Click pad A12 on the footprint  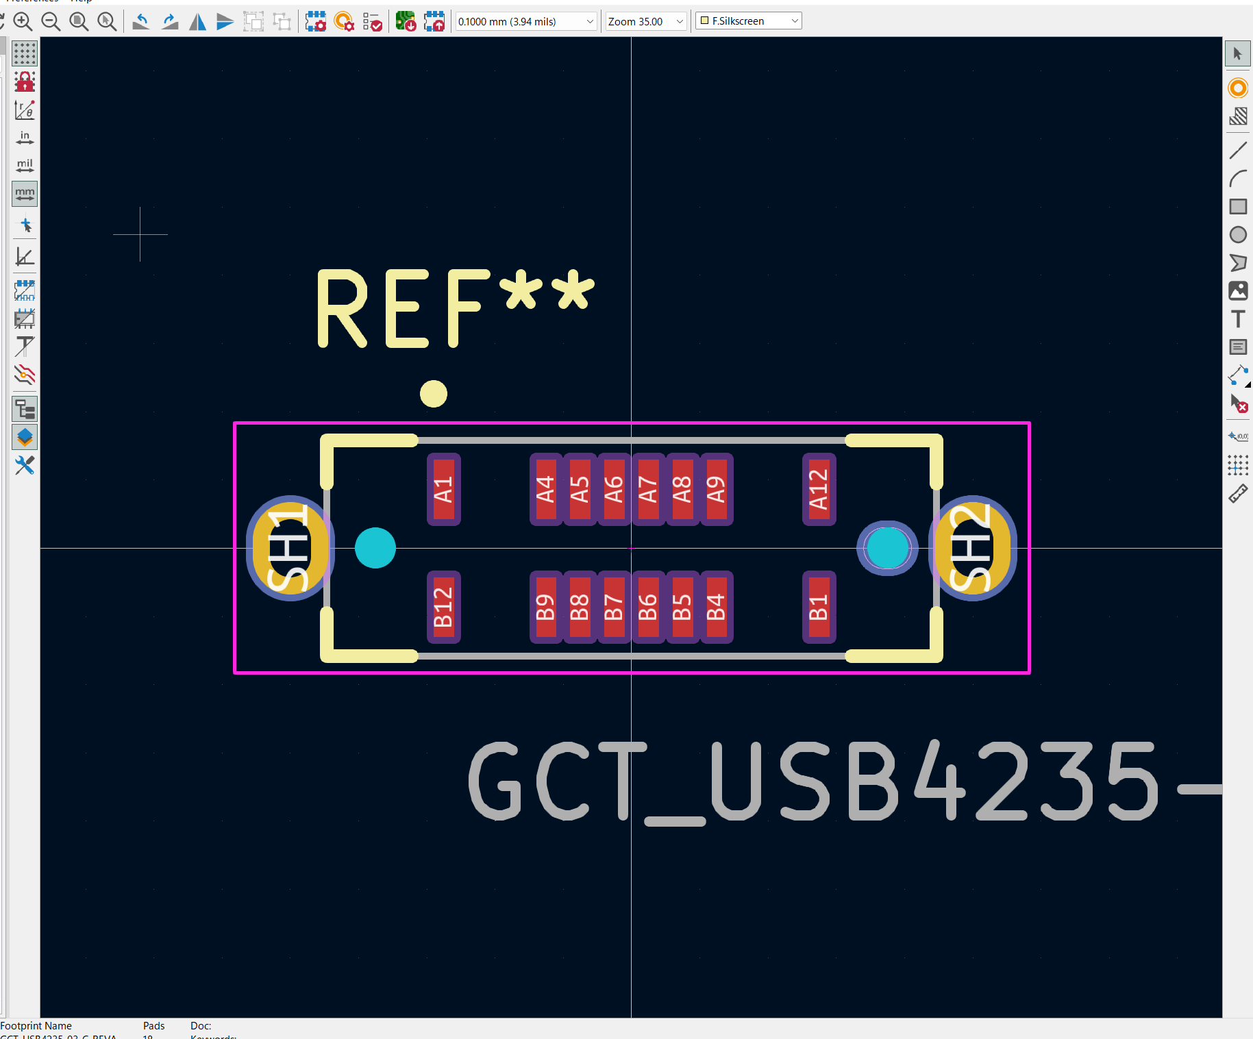(819, 489)
